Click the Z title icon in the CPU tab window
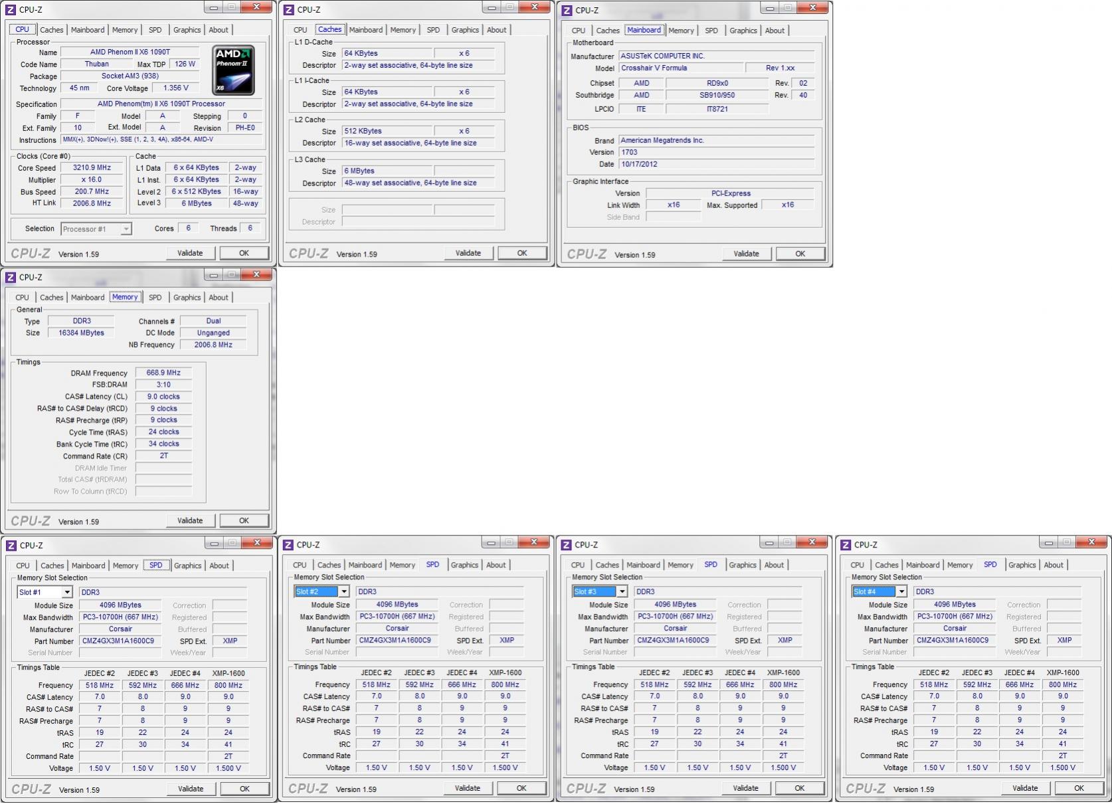Screen dimensions: 1112x804 coord(11,9)
